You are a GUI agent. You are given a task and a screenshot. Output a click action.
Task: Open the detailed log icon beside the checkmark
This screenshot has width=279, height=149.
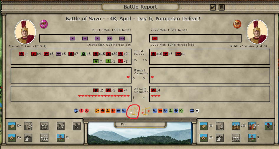(222, 7)
